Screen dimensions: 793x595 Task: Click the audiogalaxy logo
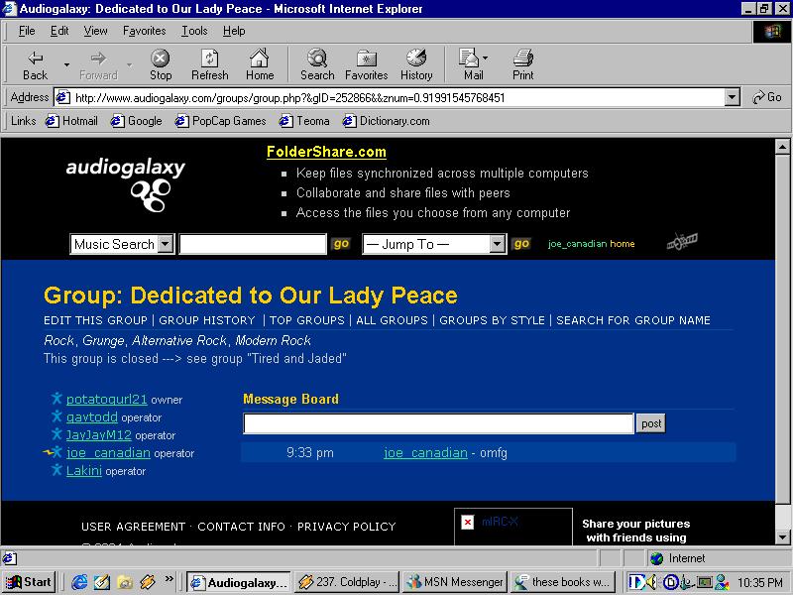coord(126,184)
